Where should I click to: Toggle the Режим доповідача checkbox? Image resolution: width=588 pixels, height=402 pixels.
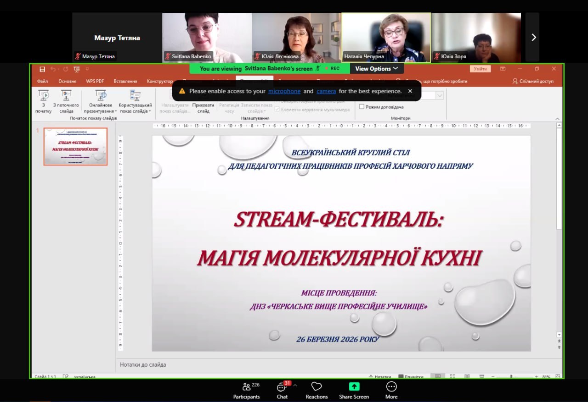(362, 107)
